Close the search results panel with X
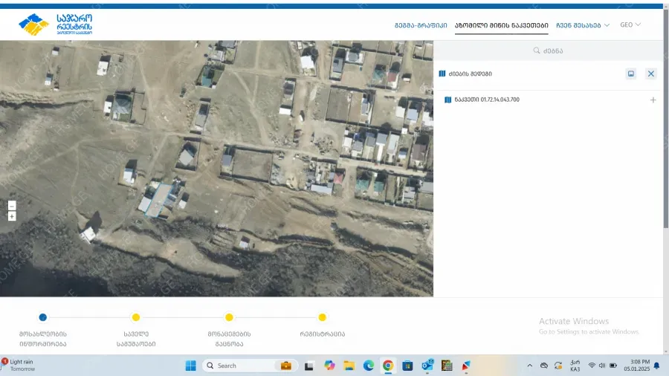The height and width of the screenshot is (376, 669). tap(651, 74)
